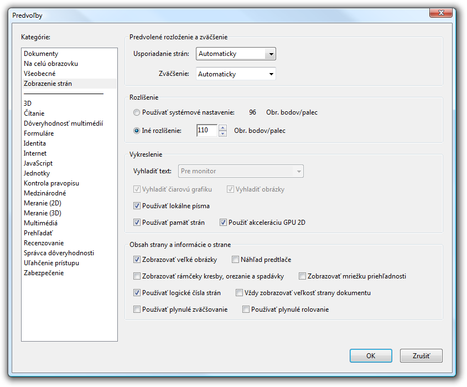
Task: Disable Použiť akceleráciu GPU 2D
Action: [x=224, y=223]
